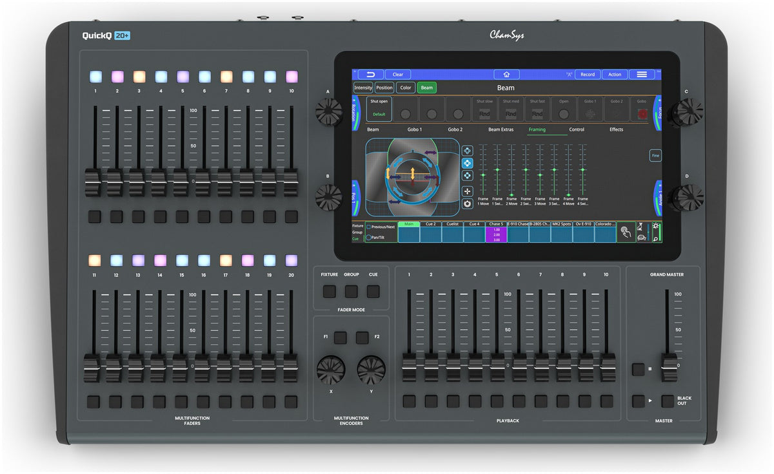
Task: Select the red Gobo preset tile
Action: click(x=641, y=109)
